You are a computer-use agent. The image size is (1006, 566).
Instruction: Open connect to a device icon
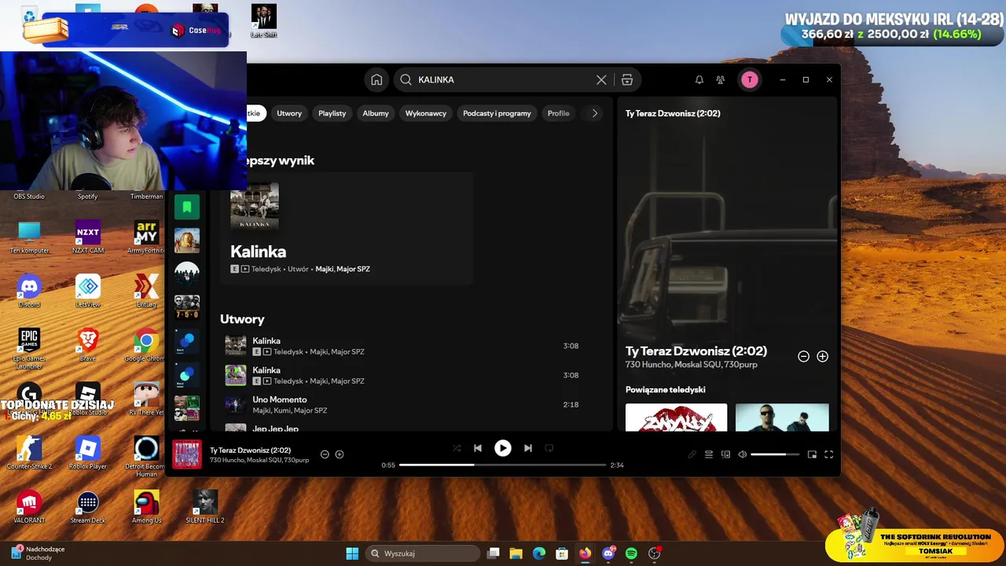click(x=725, y=454)
